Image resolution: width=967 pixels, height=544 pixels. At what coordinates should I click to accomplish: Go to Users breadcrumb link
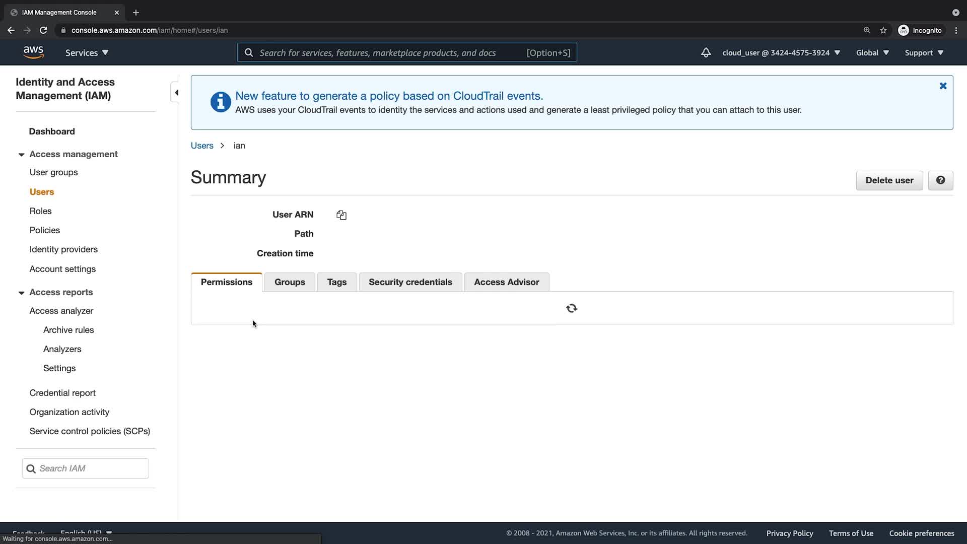coord(202,146)
